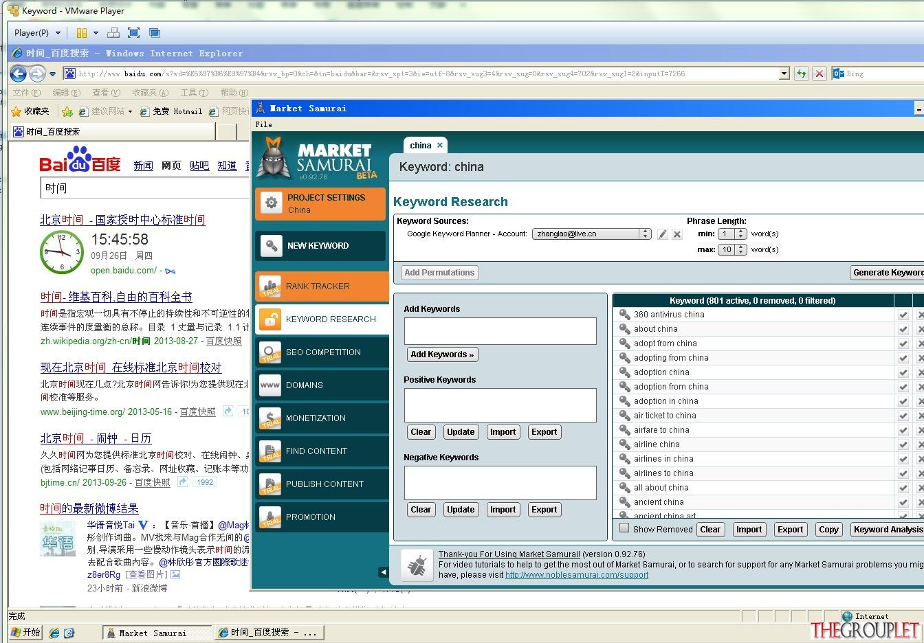Open the Rank Tracker module
The width and height of the screenshot is (924, 643).
click(320, 286)
